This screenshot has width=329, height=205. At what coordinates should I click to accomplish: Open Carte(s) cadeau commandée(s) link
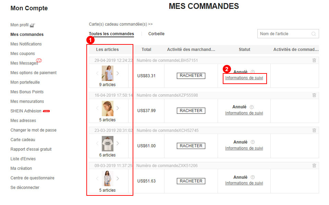[121, 24]
